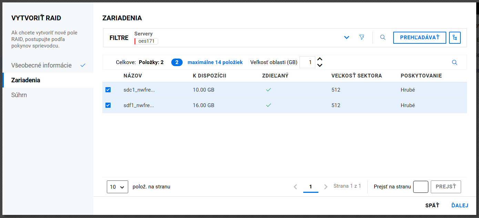Click ĎALEJ to continue
The height and width of the screenshot is (218, 479).
pos(460,206)
